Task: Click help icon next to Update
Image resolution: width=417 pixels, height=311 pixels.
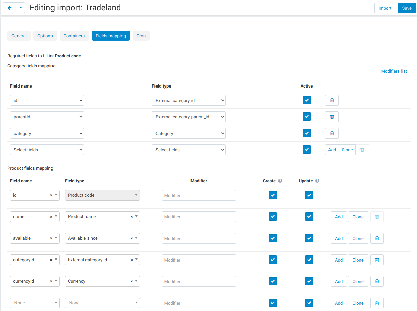Action: pos(317,181)
